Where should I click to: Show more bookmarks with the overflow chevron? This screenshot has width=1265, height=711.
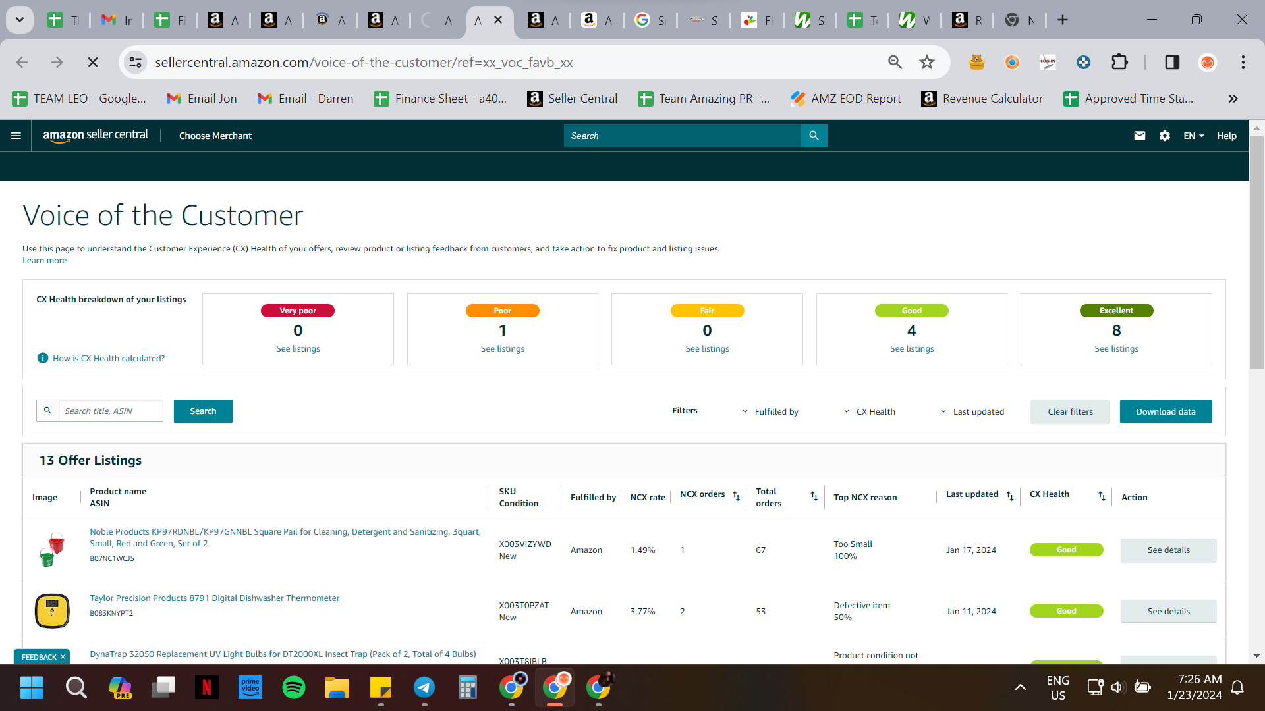pos(1233,99)
